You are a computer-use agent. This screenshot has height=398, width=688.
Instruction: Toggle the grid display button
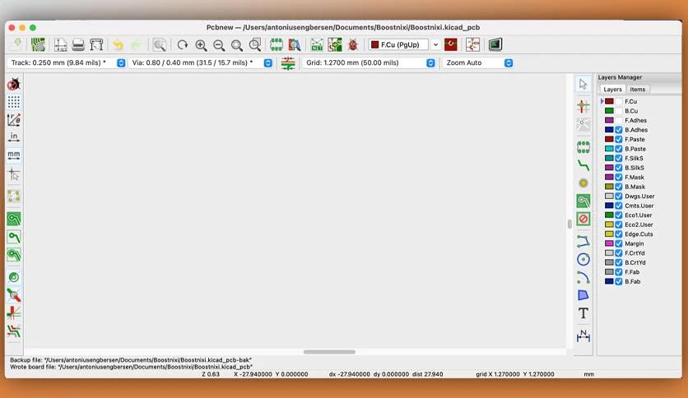pos(14,102)
